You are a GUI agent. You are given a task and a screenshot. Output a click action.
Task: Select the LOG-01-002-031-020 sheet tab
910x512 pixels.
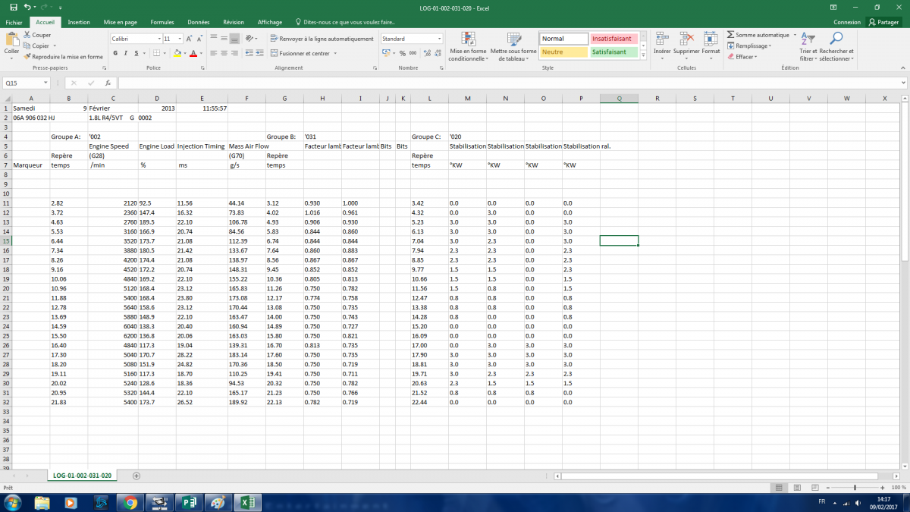point(83,476)
